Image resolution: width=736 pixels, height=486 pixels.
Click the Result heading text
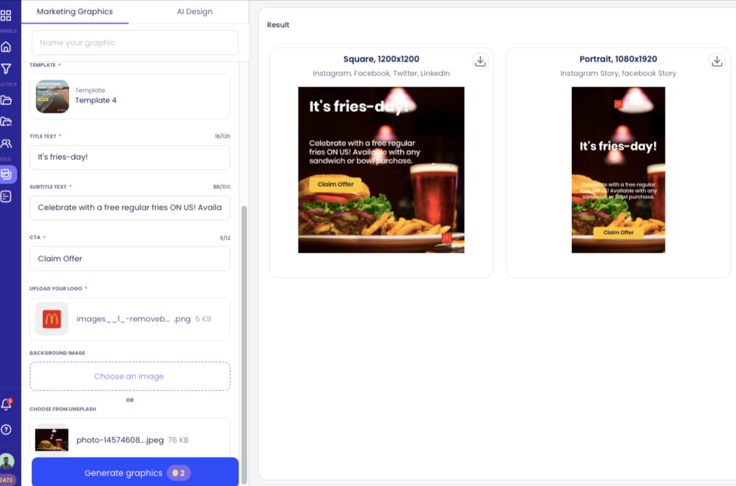click(278, 25)
